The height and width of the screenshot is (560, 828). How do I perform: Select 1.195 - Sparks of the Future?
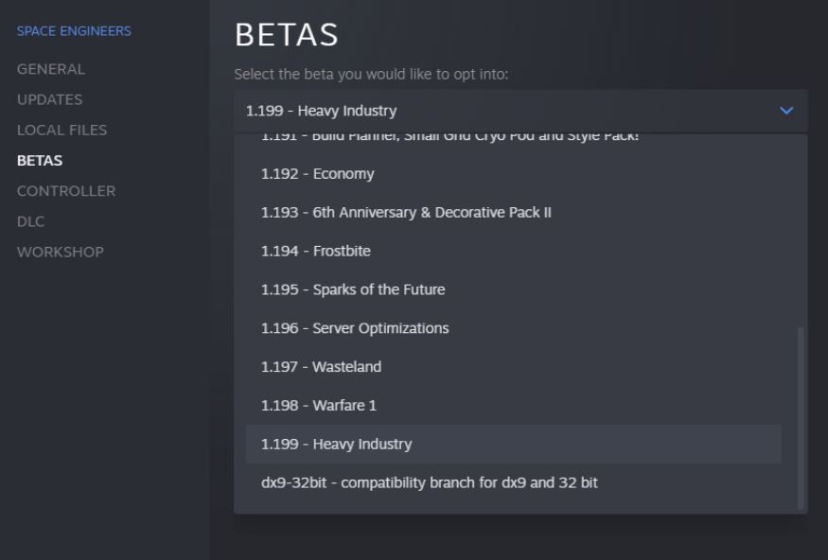click(x=353, y=289)
